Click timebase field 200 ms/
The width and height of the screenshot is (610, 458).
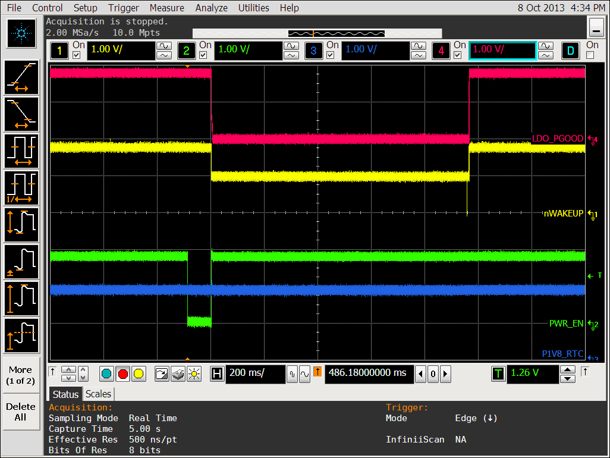(255, 374)
